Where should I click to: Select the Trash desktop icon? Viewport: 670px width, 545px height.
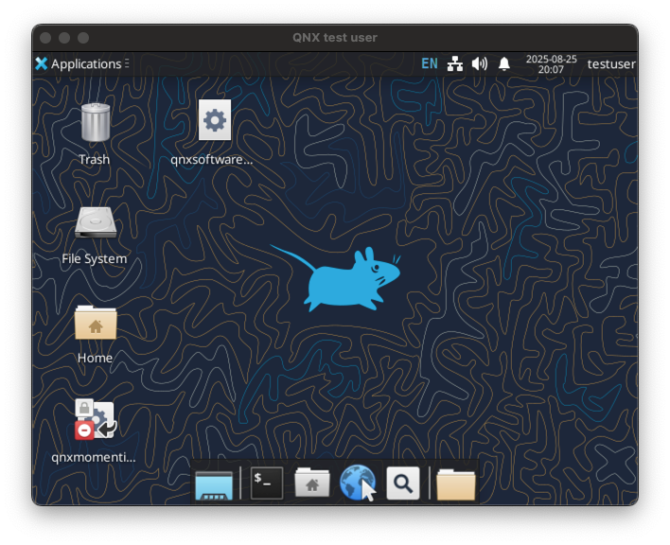point(95,124)
